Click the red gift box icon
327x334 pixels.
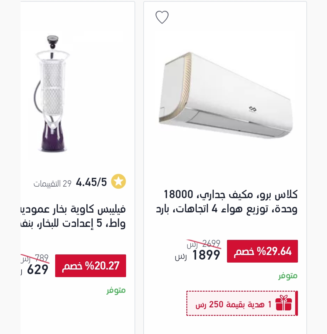(x=283, y=303)
